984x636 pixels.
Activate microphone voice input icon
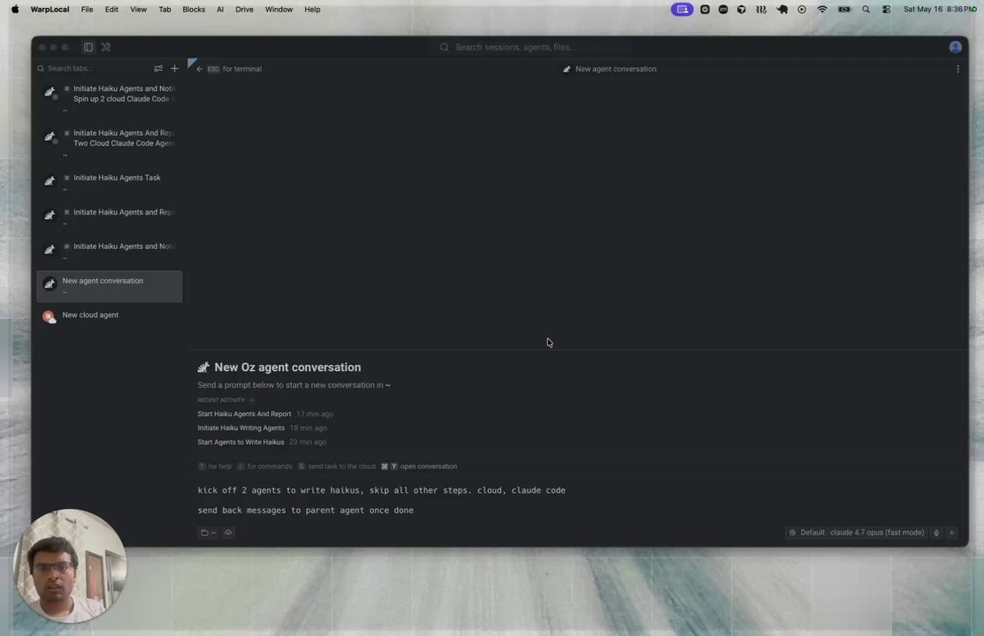pyautogui.click(x=936, y=533)
